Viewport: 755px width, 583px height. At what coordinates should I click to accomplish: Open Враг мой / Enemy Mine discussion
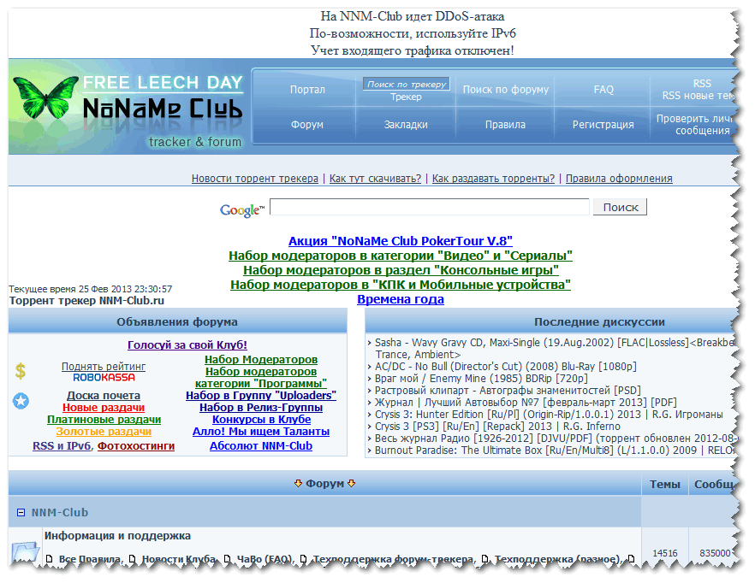tap(481, 379)
